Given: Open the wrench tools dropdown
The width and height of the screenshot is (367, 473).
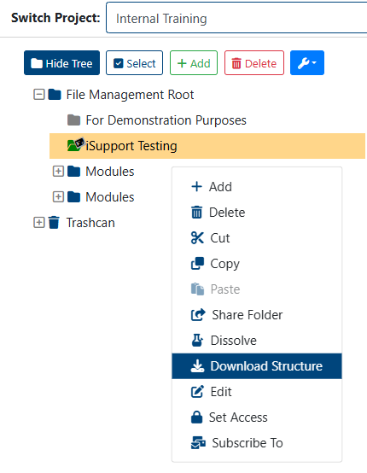Looking at the screenshot, I should [307, 62].
